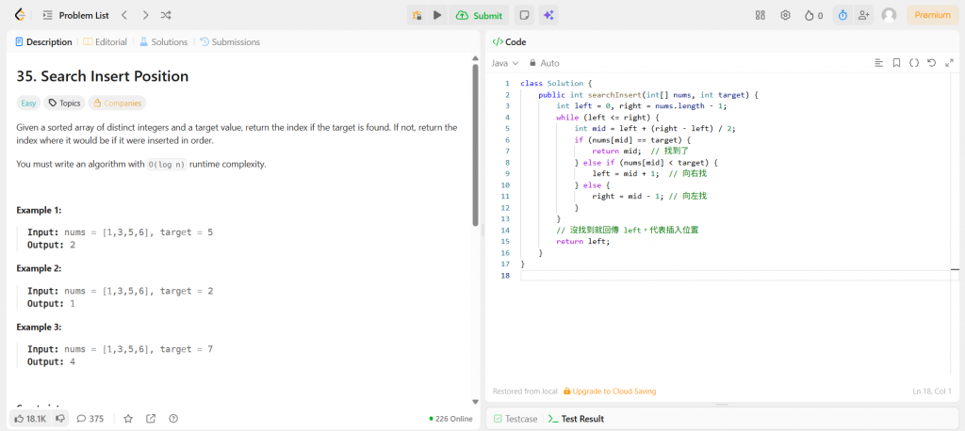965x431 pixels.
Task: Open the Testcase tab
Action: (x=515, y=419)
